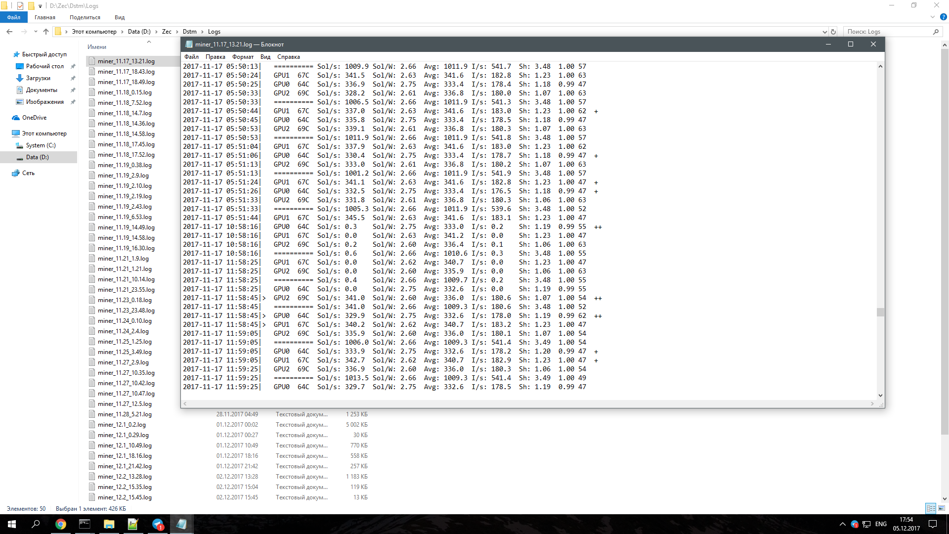
Task: Open the Вид ribbon tab in Explorer
Action: [120, 17]
